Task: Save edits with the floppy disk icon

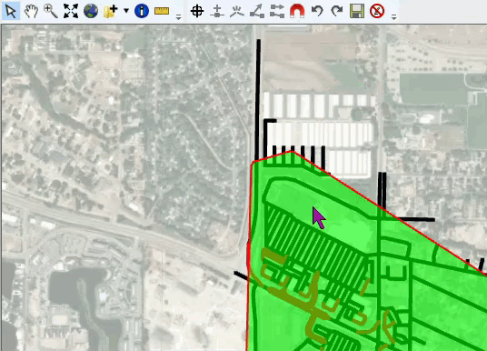Action: coord(357,11)
